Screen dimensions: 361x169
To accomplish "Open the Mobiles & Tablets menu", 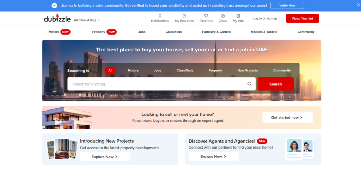I will point(264,32).
